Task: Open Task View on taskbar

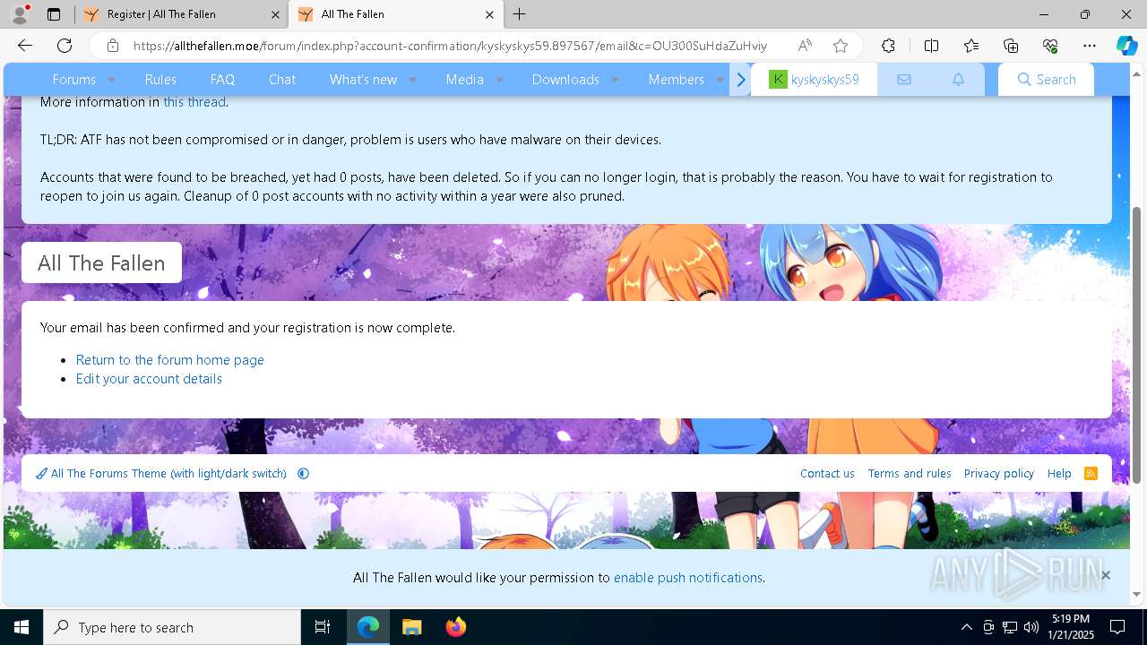Action: point(323,627)
